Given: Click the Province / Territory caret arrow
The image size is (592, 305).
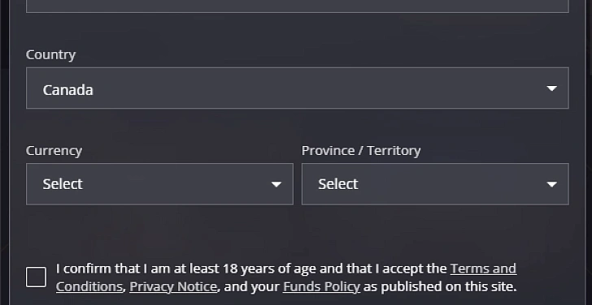Looking at the screenshot, I should tap(551, 184).
